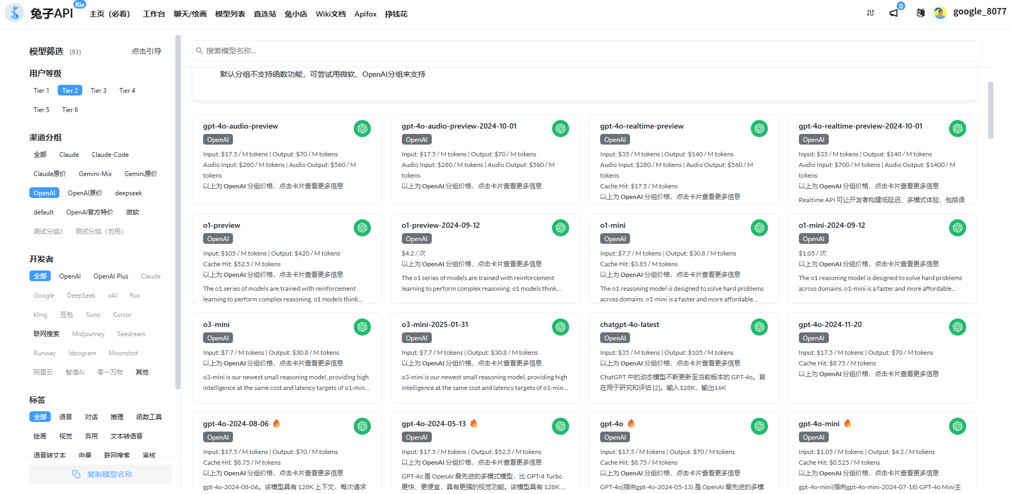This screenshot has width=1010, height=494.
Task: Click the 兔子API rabbit logo
Action: pos(14,13)
